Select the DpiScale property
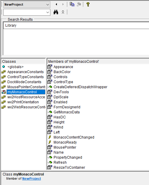Screen dimensions: 149x185 point(61,97)
